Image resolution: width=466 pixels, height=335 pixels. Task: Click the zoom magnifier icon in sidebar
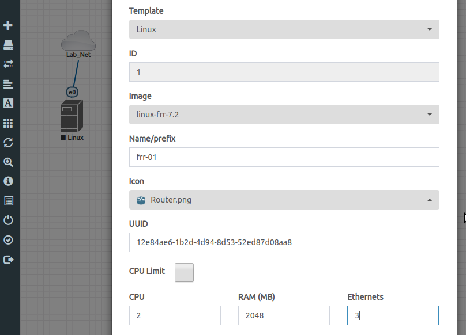(x=8, y=162)
